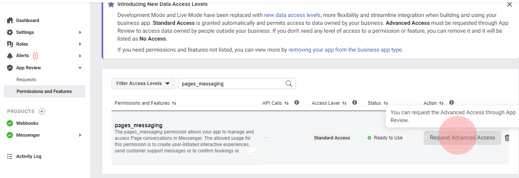Expand the Roles submenu
This screenshot has width=519, height=178.
tap(80, 44)
